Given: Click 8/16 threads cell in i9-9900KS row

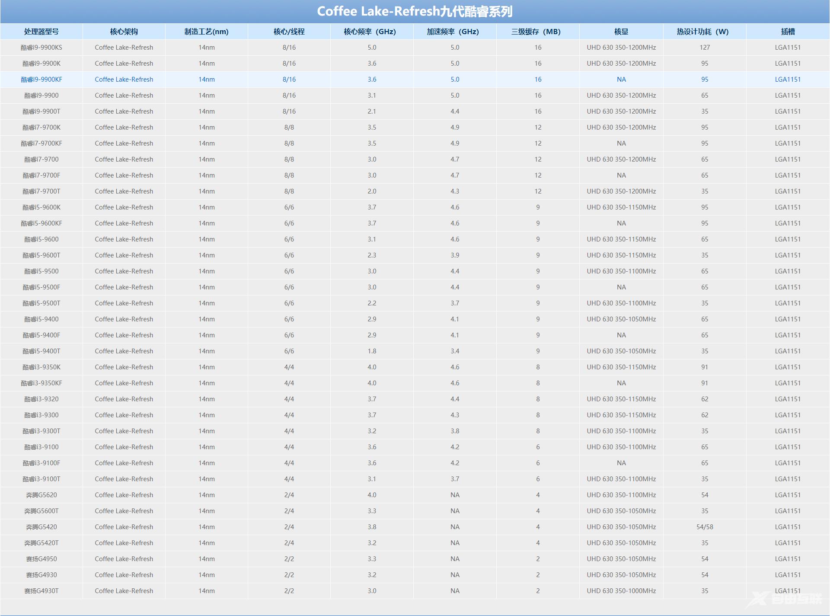Looking at the screenshot, I should [x=289, y=48].
